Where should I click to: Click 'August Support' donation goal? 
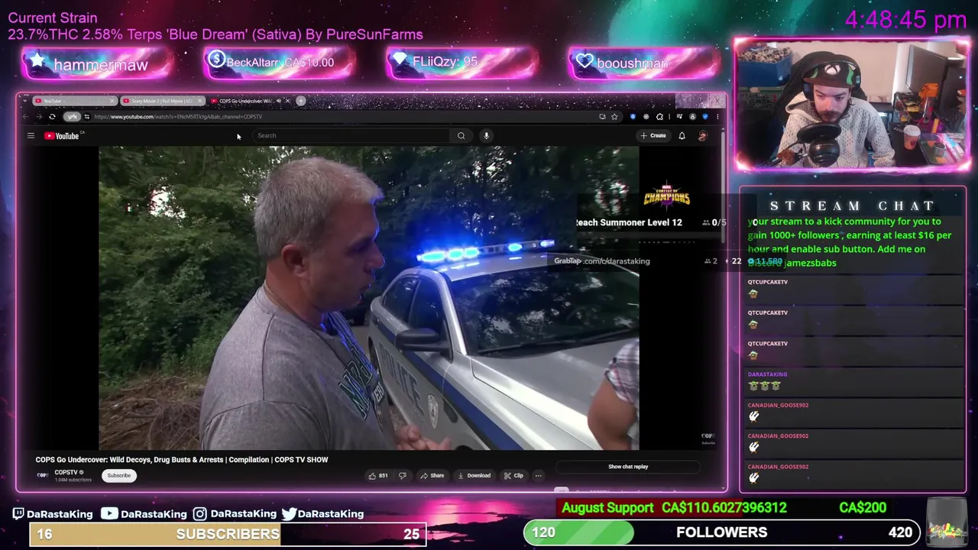pyautogui.click(x=607, y=508)
